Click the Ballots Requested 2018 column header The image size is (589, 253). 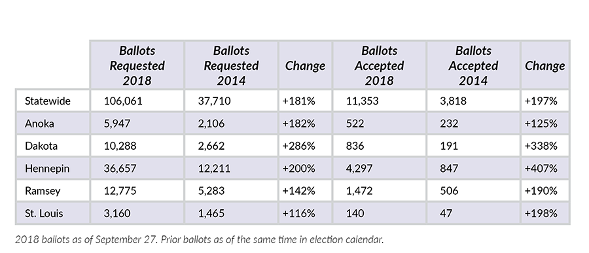(x=137, y=65)
